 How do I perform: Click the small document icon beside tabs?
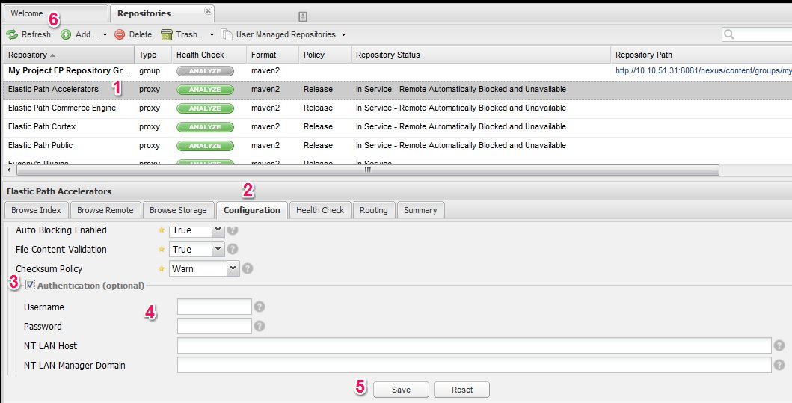click(303, 16)
